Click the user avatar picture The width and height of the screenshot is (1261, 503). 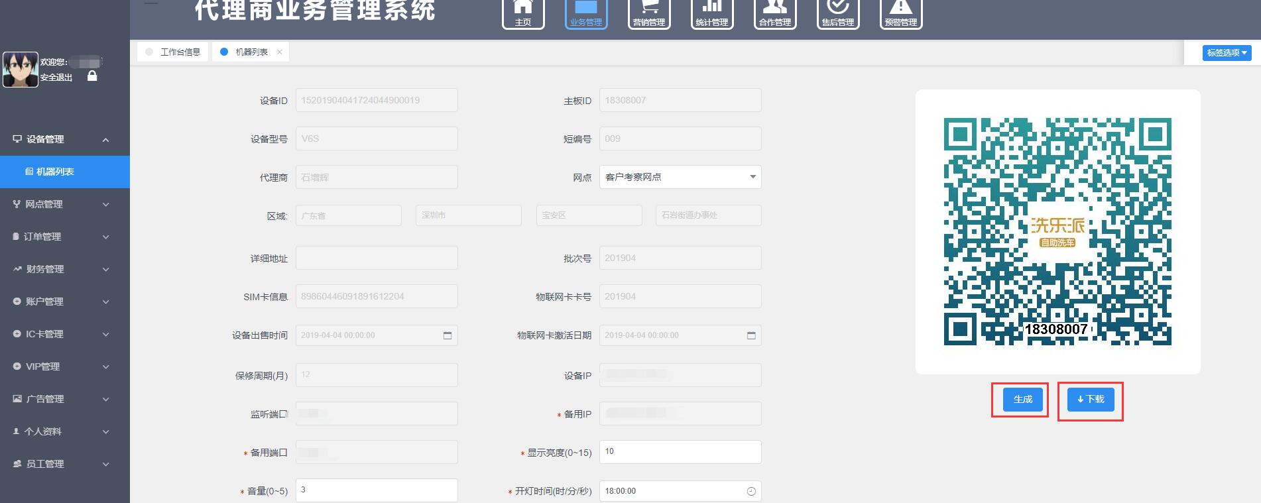[x=20, y=70]
